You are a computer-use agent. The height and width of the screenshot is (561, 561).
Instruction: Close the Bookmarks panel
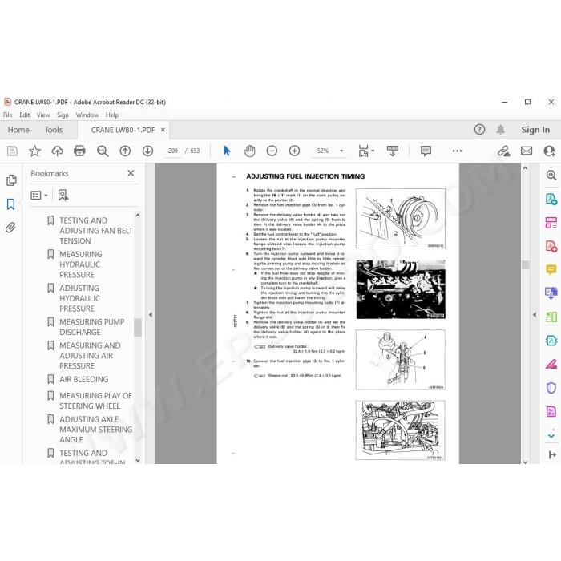pos(131,173)
